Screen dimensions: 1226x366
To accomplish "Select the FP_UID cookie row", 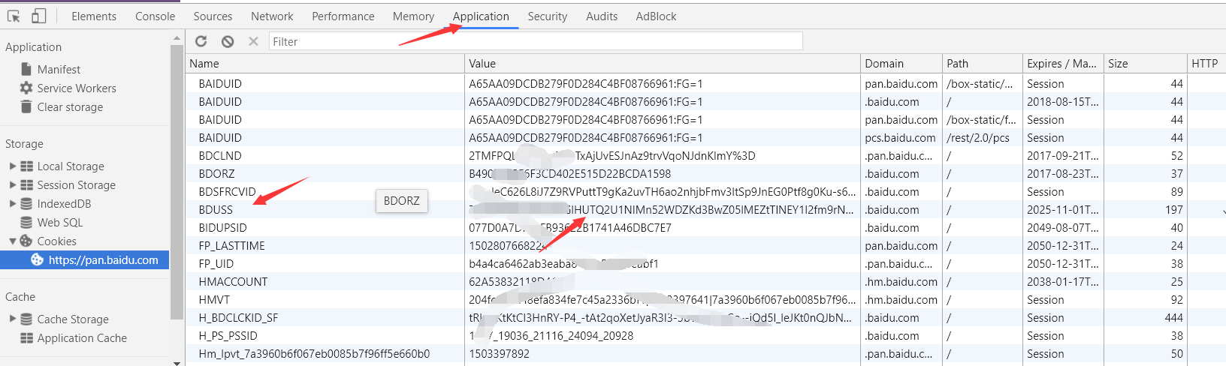I will point(705,264).
